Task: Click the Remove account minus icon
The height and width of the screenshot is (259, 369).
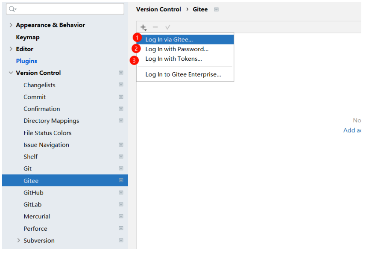Action: [155, 27]
